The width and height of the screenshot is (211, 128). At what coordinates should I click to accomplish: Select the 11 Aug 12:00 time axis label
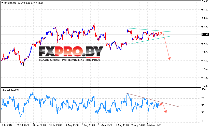click(x=105, y=125)
